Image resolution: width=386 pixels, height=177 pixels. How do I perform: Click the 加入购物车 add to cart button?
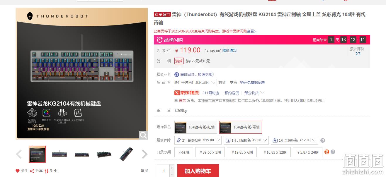(198, 171)
